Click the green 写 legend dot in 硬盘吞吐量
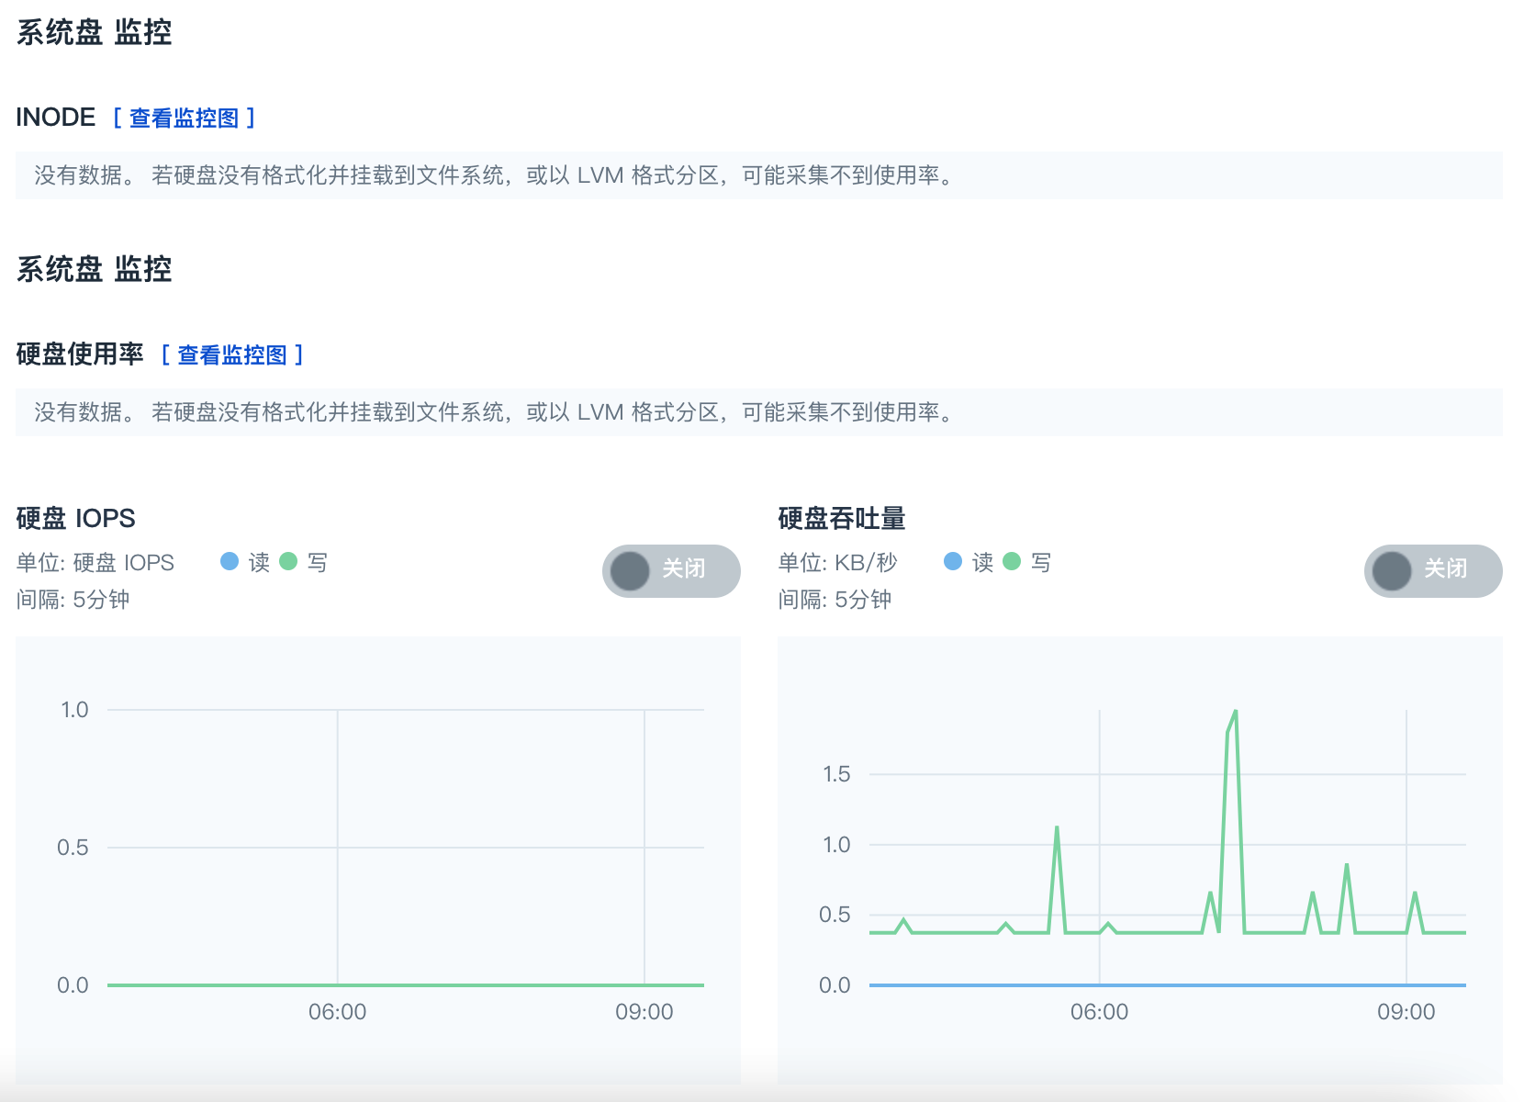The width and height of the screenshot is (1524, 1102). (1012, 561)
